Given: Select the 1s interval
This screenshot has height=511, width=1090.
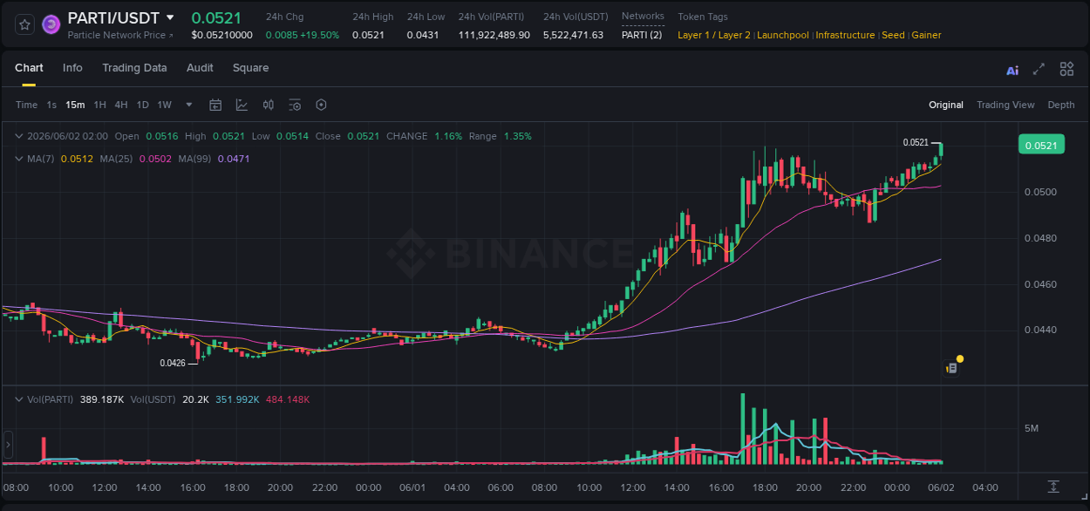Looking at the screenshot, I should 51,105.
